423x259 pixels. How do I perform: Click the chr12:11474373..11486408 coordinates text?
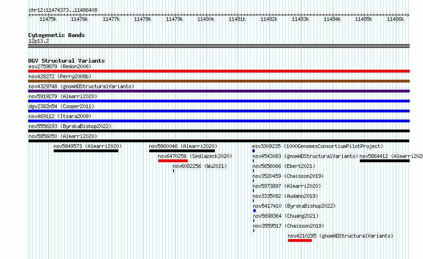pos(63,10)
